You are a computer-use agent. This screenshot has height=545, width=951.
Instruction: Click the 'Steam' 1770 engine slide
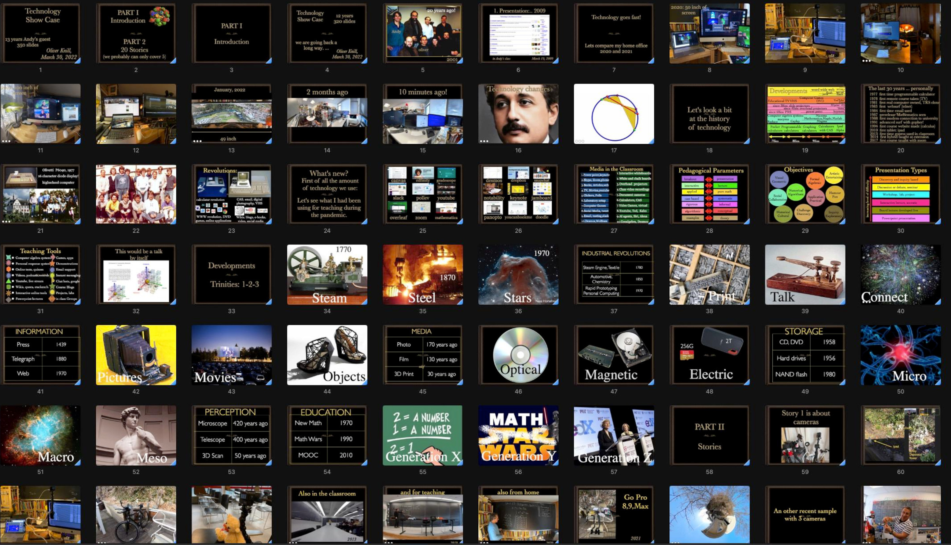[327, 275]
